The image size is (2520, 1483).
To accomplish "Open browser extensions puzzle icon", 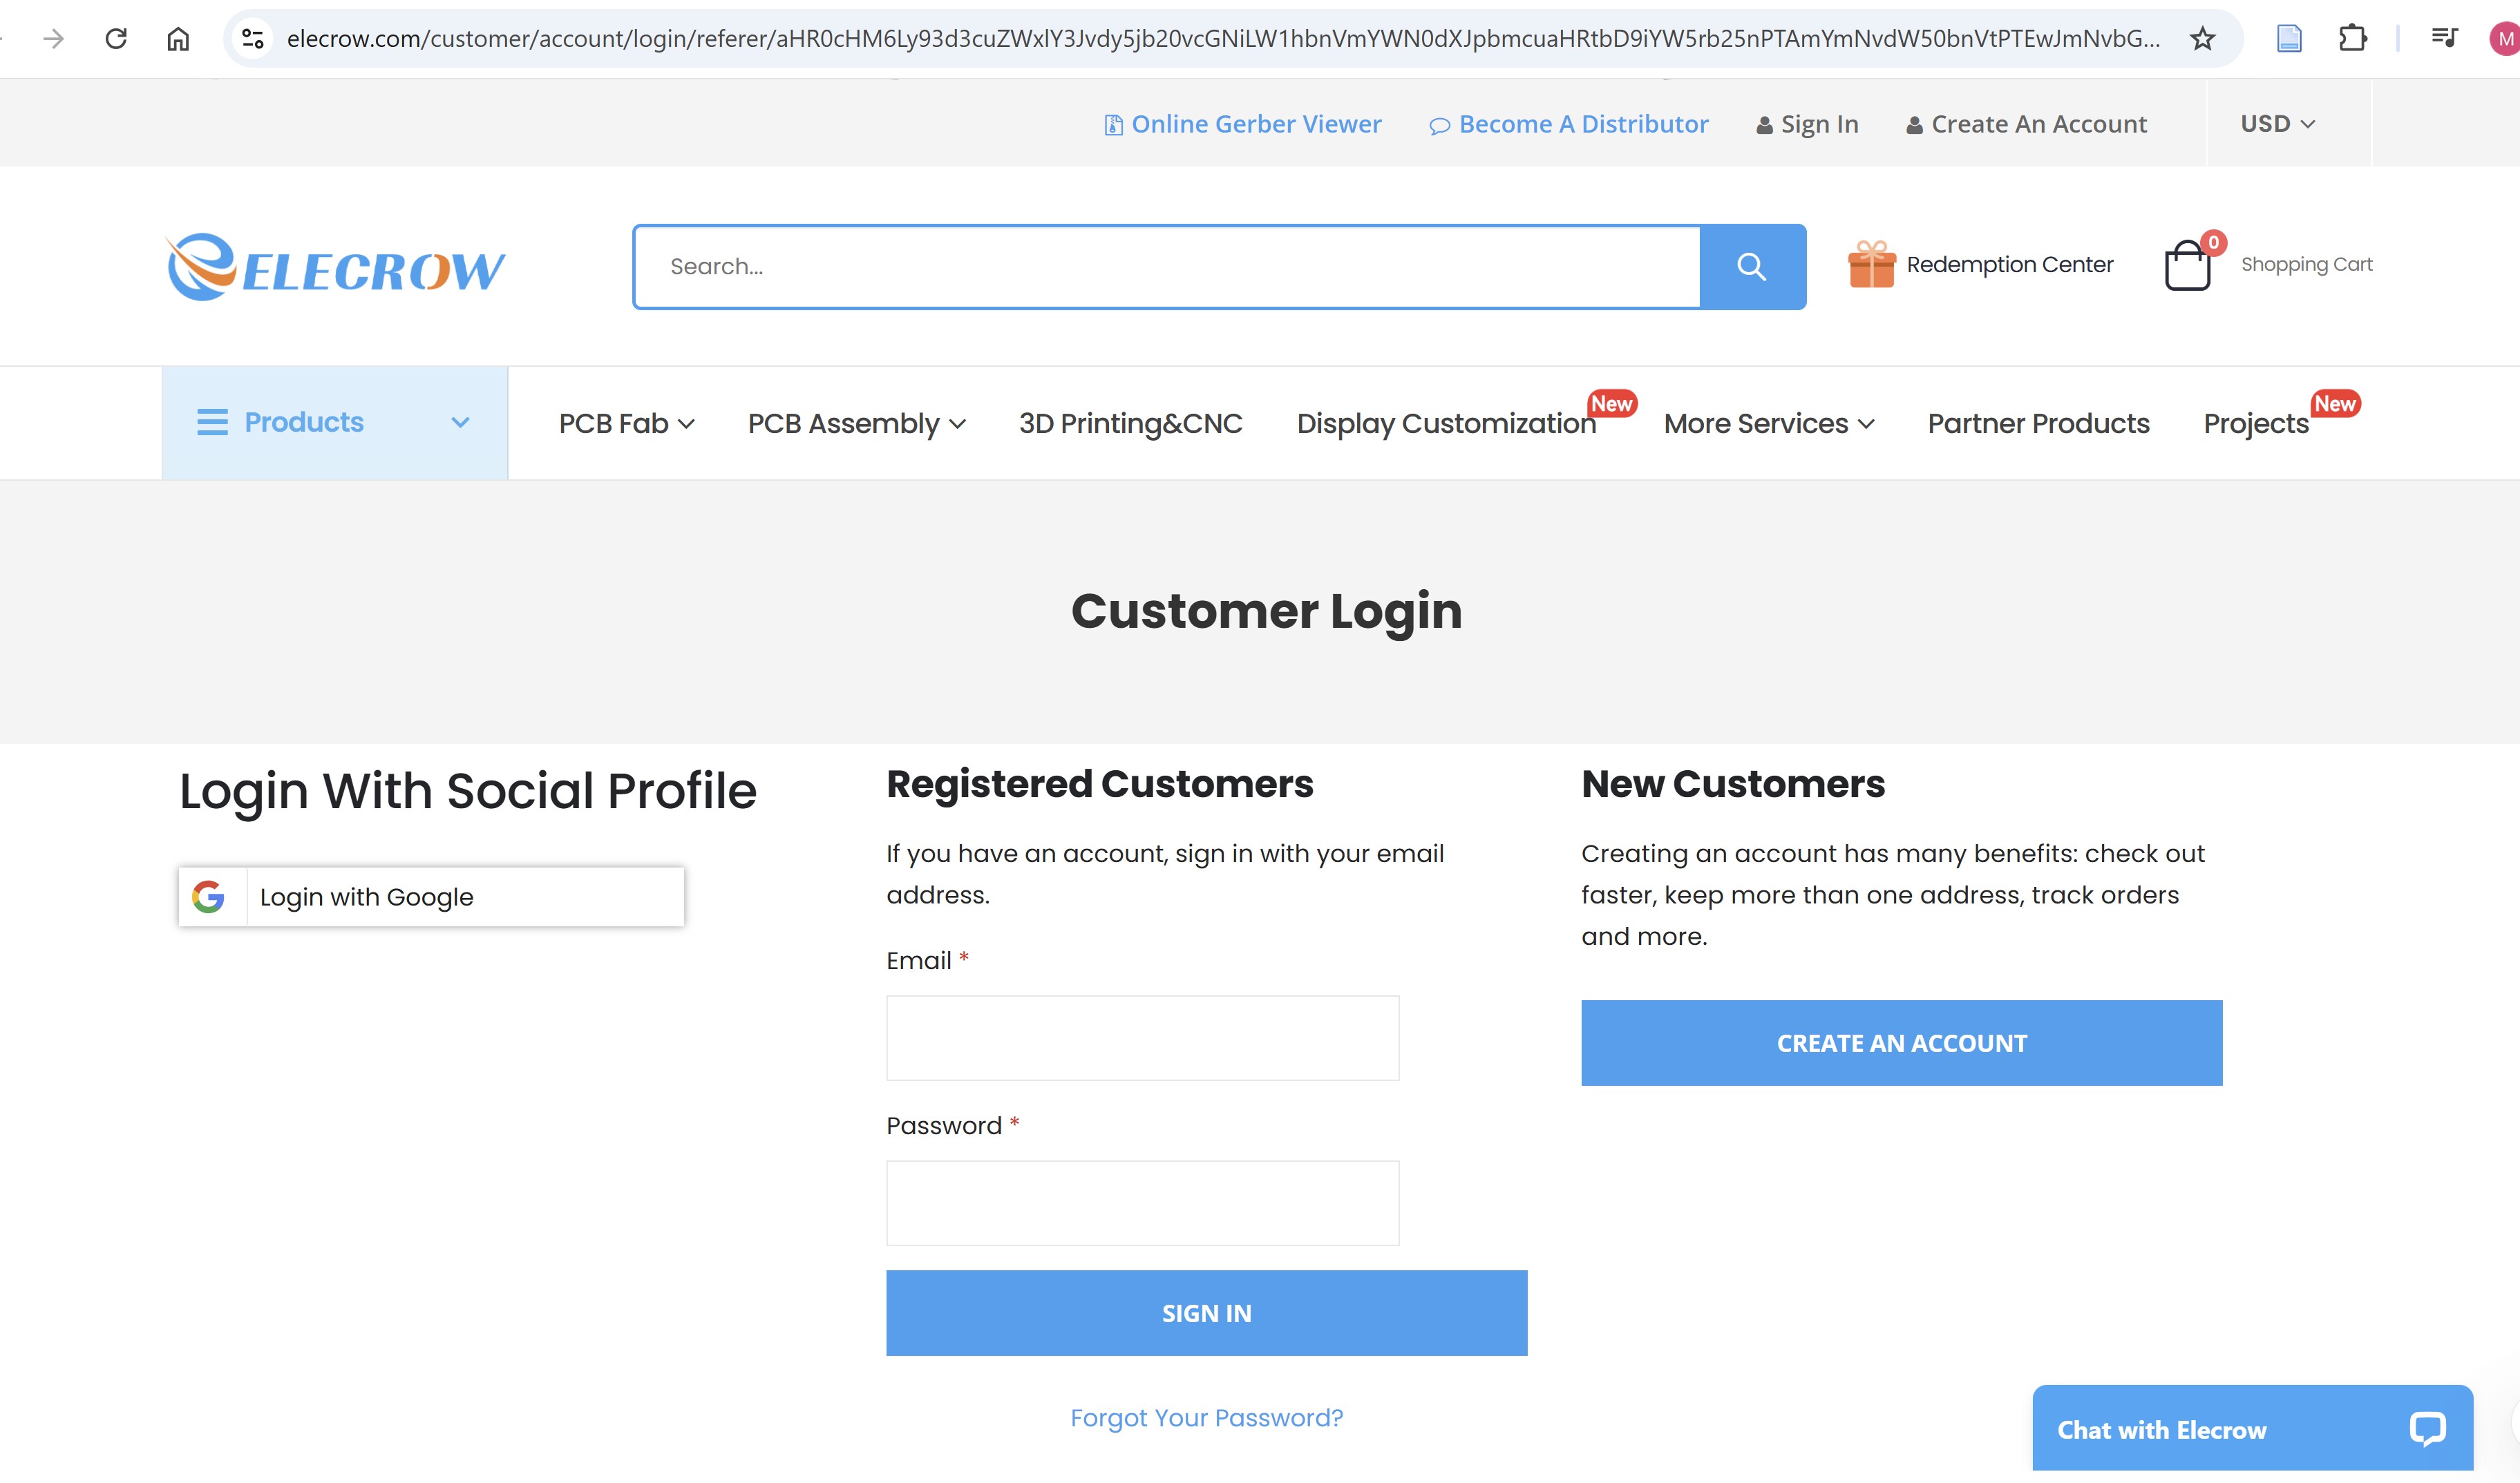I will click(2352, 39).
